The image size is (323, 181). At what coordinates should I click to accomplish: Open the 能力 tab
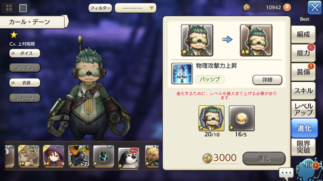[x=303, y=53]
